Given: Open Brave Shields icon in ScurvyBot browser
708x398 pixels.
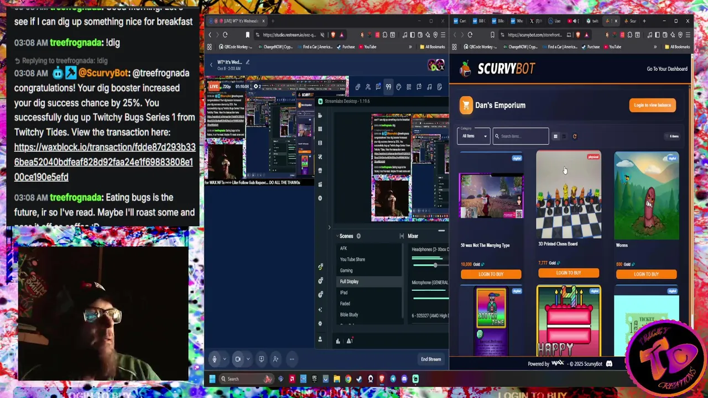Looking at the screenshot, I should click(x=577, y=35).
